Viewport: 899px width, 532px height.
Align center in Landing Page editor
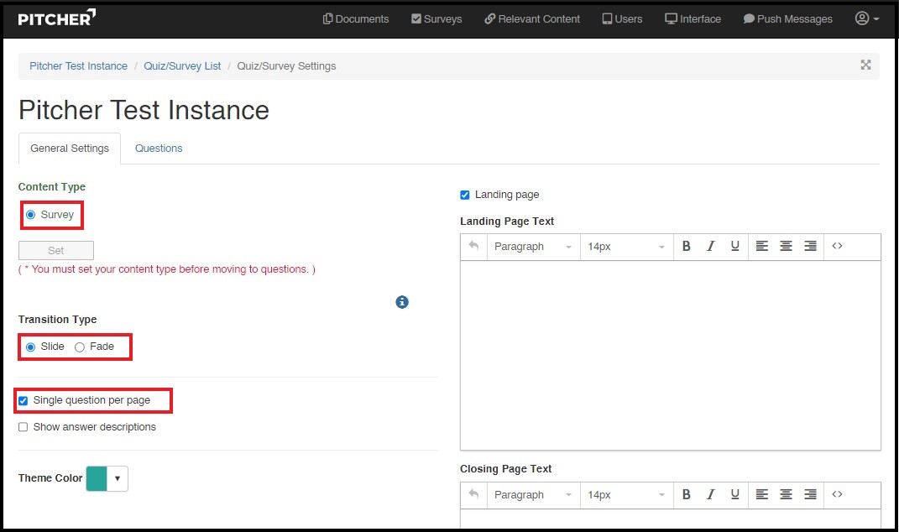[786, 247]
